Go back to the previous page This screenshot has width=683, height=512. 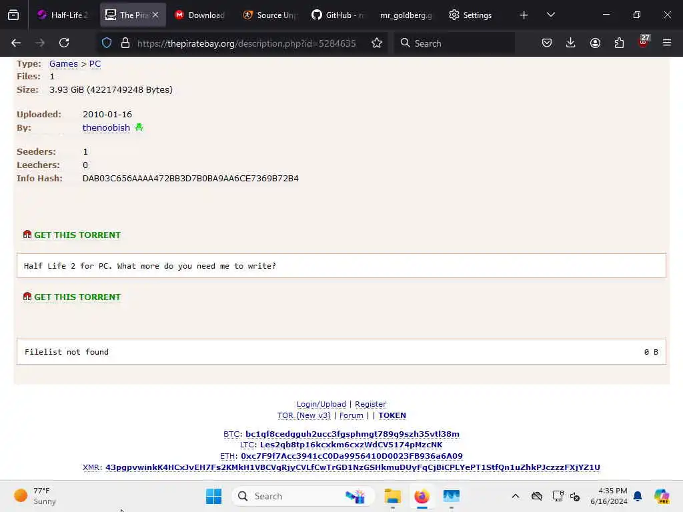(16, 43)
